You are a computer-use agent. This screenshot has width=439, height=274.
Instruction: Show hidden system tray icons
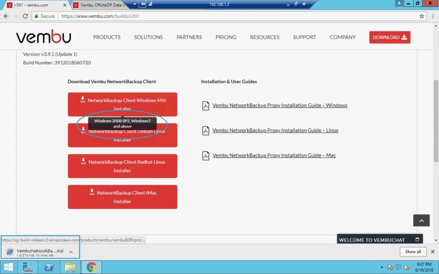[x=382, y=267]
